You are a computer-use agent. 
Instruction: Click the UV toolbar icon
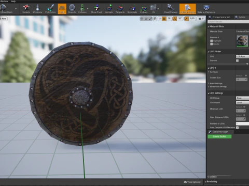pyautogui.click(x=153, y=9)
